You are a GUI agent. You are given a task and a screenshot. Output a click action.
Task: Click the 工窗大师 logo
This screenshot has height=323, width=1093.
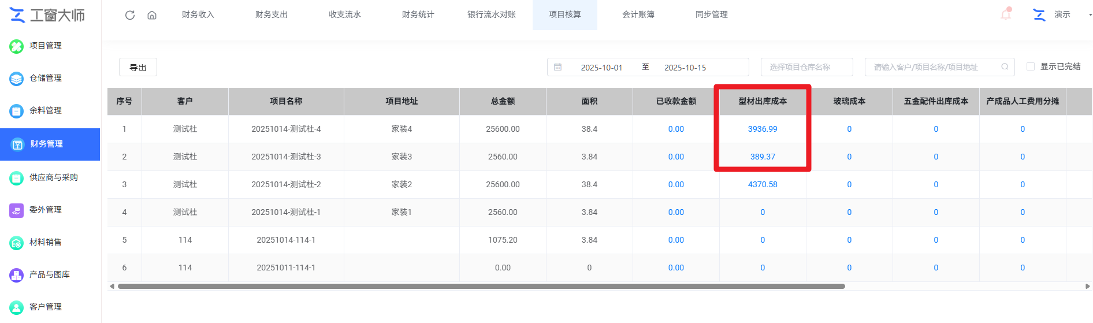click(47, 15)
